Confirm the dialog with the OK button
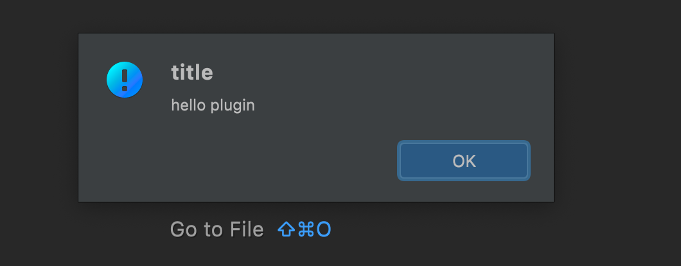The height and width of the screenshot is (266, 681). [x=464, y=161]
